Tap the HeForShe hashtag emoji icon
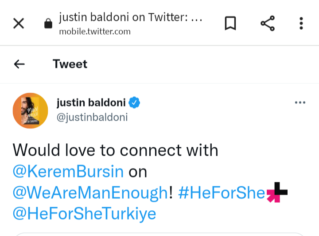Screen dimensions: 319x236 click(x=276, y=192)
